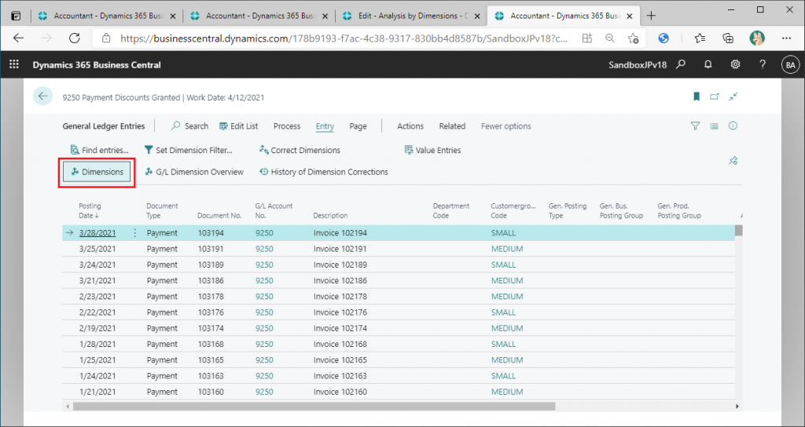Open browser profile picture
The width and height of the screenshot is (805, 427).
(757, 38)
